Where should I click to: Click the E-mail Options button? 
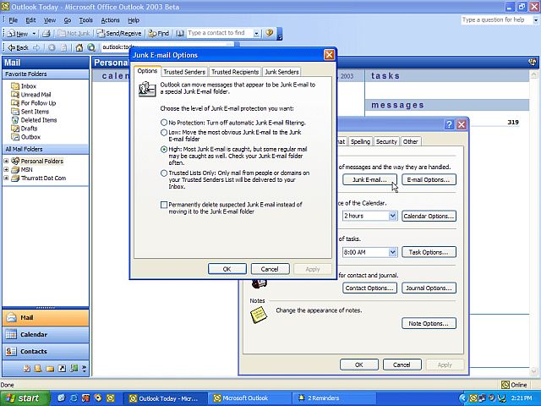tap(429, 180)
